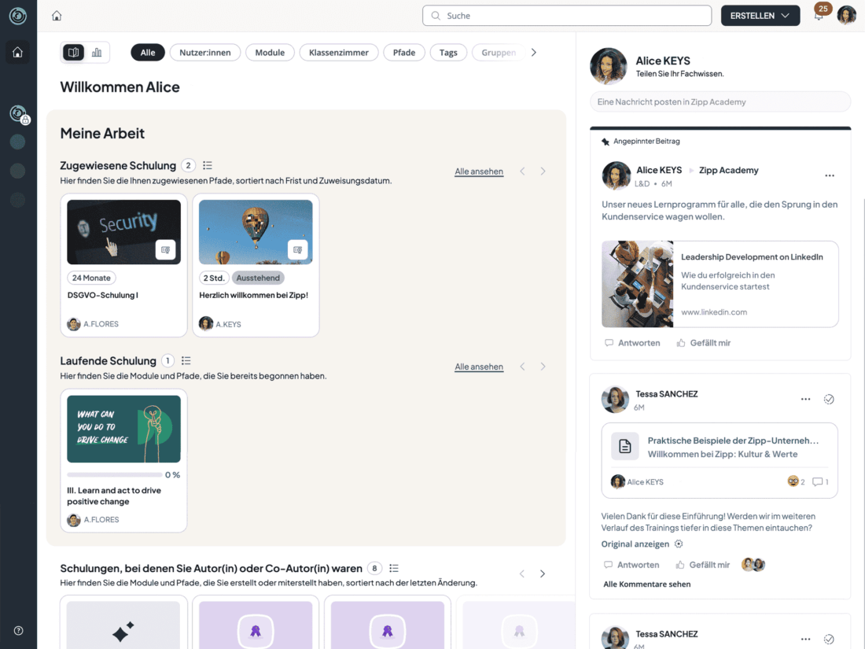Expand the ERSTELLEN dropdown button

tap(760, 16)
